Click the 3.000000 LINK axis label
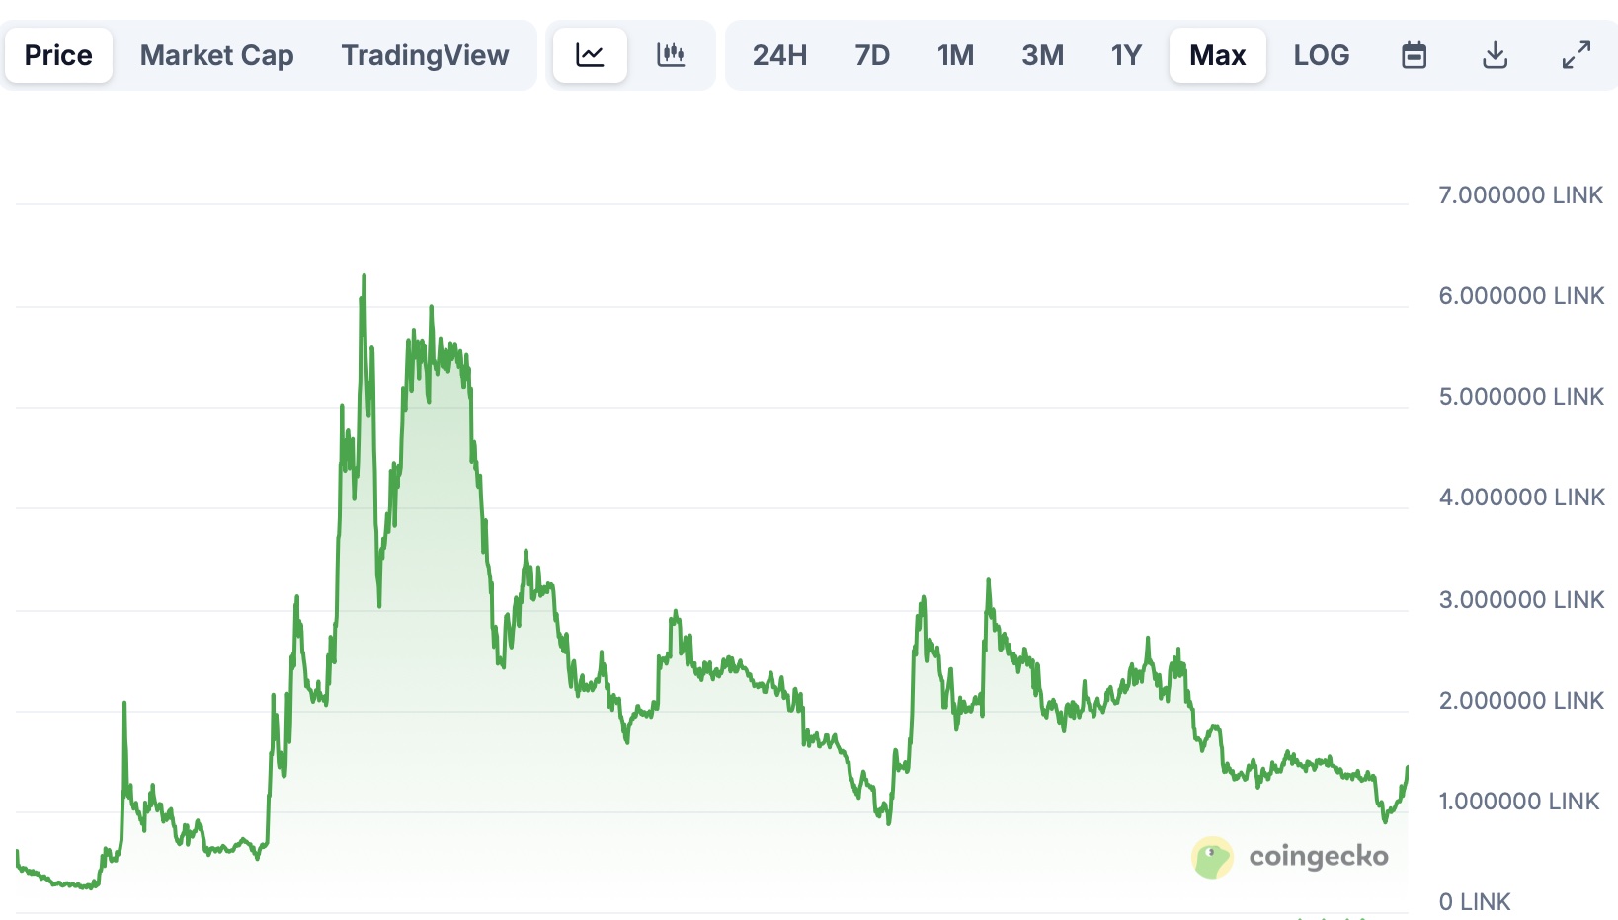The height and width of the screenshot is (920, 1618). 1521,600
